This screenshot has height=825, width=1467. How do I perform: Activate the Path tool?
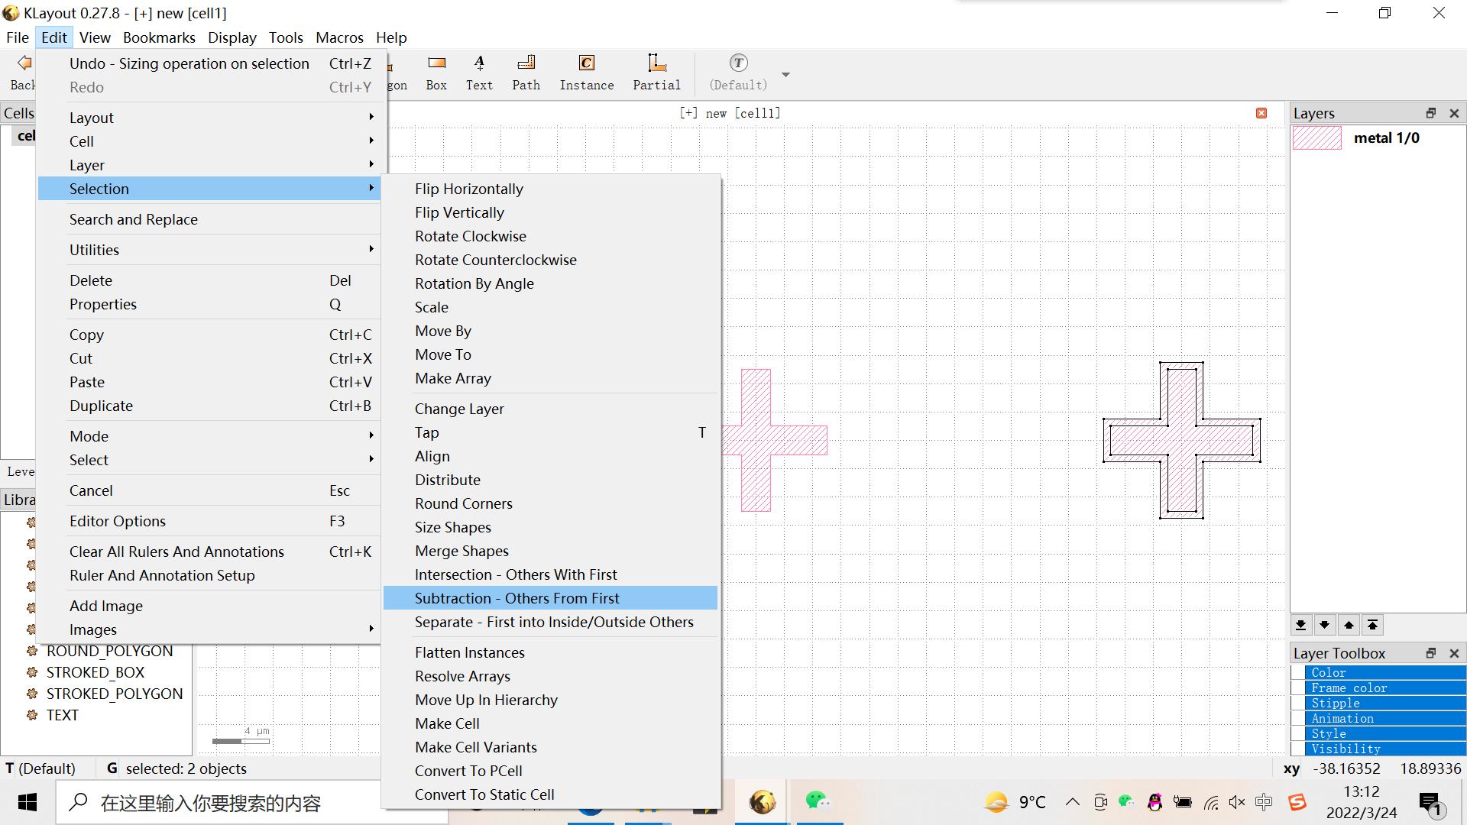[x=526, y=72]
